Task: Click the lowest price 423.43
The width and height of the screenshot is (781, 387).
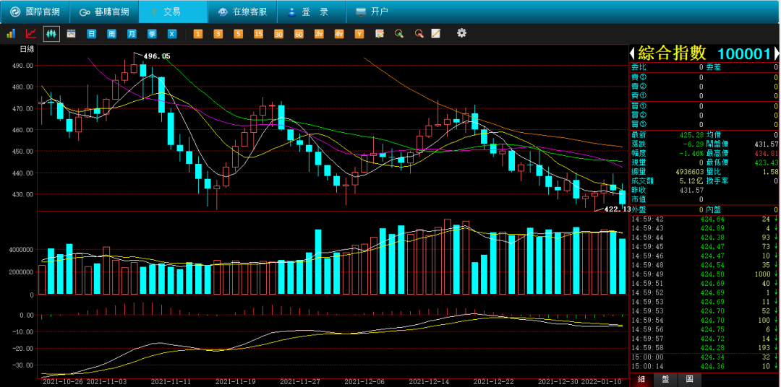Action: click(x=767, y=162)
